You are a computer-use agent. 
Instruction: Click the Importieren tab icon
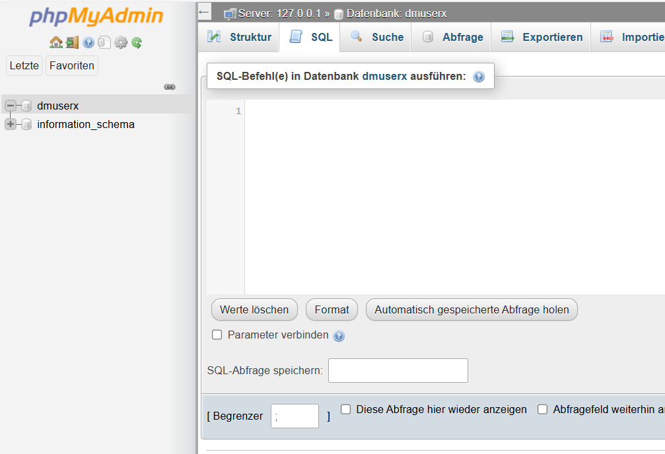(x=606, y=36)
